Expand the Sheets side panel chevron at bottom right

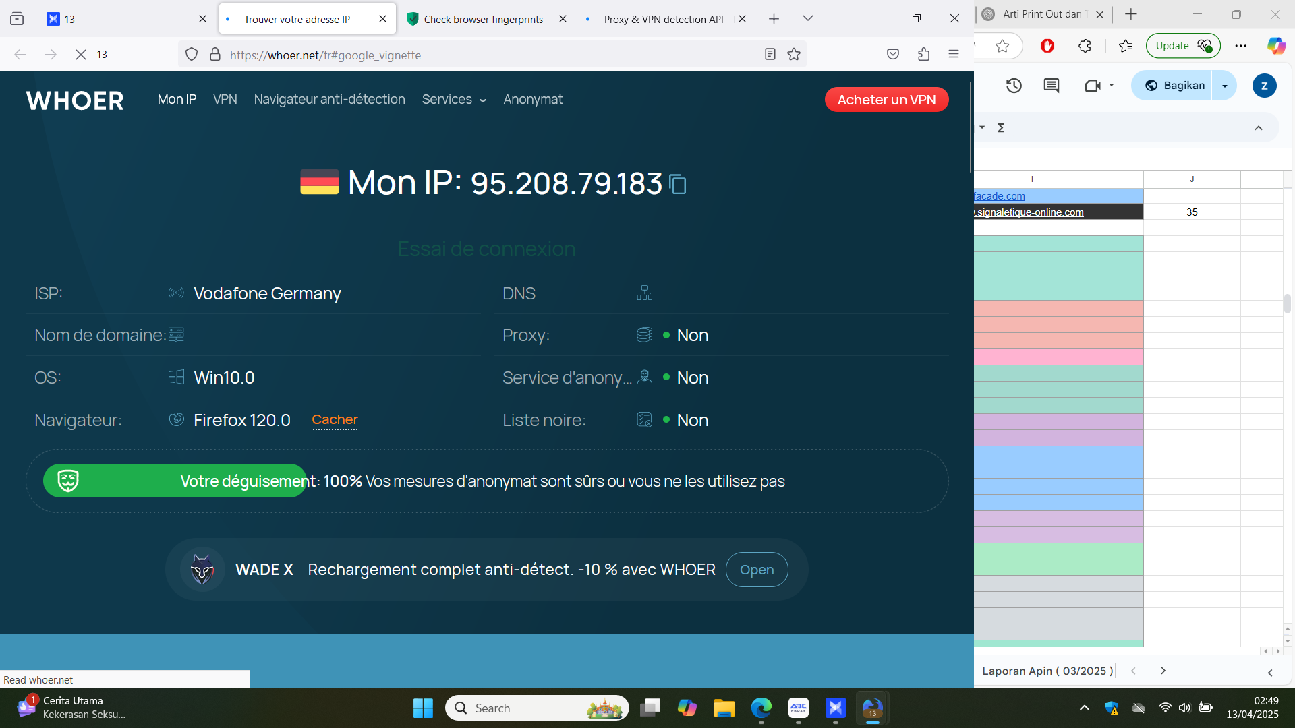pos(1270,673)
